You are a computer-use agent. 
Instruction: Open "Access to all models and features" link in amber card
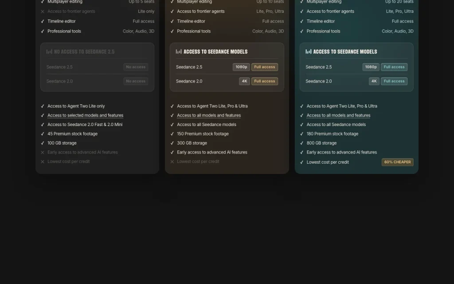point(209,115)
